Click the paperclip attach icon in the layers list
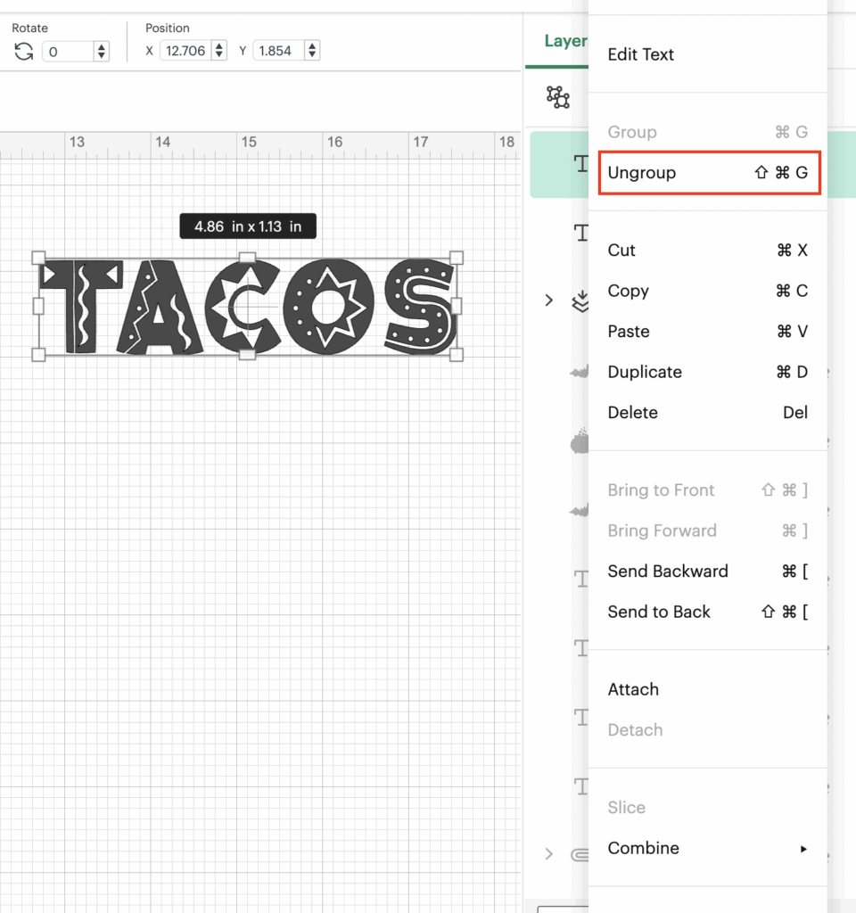856x913 pixels. [x=580, y=855]
